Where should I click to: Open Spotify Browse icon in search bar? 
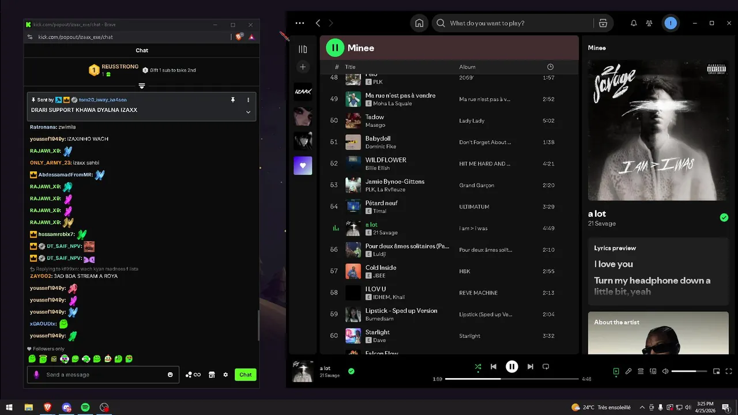point(603,23)
